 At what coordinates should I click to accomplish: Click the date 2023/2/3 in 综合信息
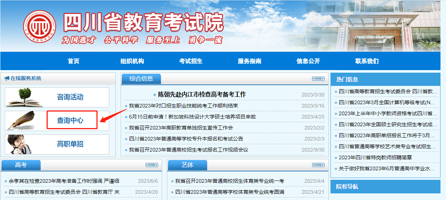(x=314, y=139)
